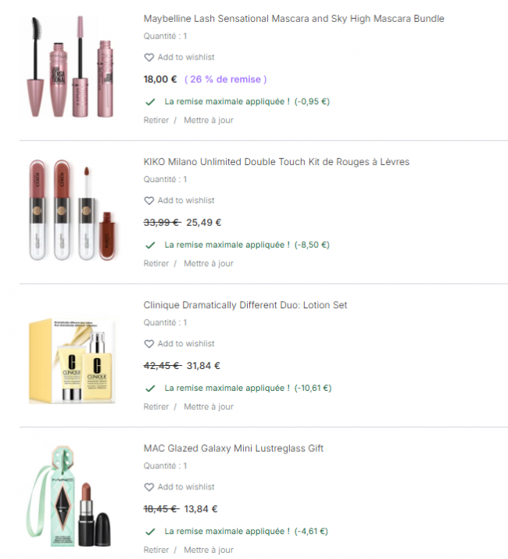Open the MAC Glazed Galaxy Mini Lustreglass title
Screen dimensions: 508x559
tap(233, 449)
